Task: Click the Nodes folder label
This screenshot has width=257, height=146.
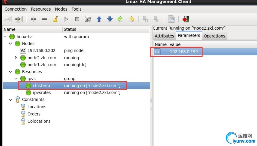Action: [28, 44]
